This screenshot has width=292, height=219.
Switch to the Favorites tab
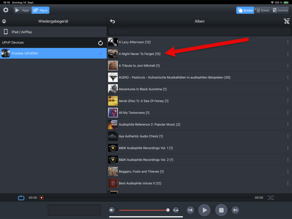tap(280, 11)
